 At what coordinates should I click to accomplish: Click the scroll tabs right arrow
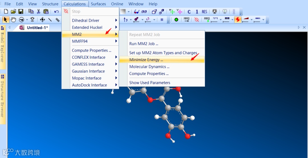[x=299, y=27]
